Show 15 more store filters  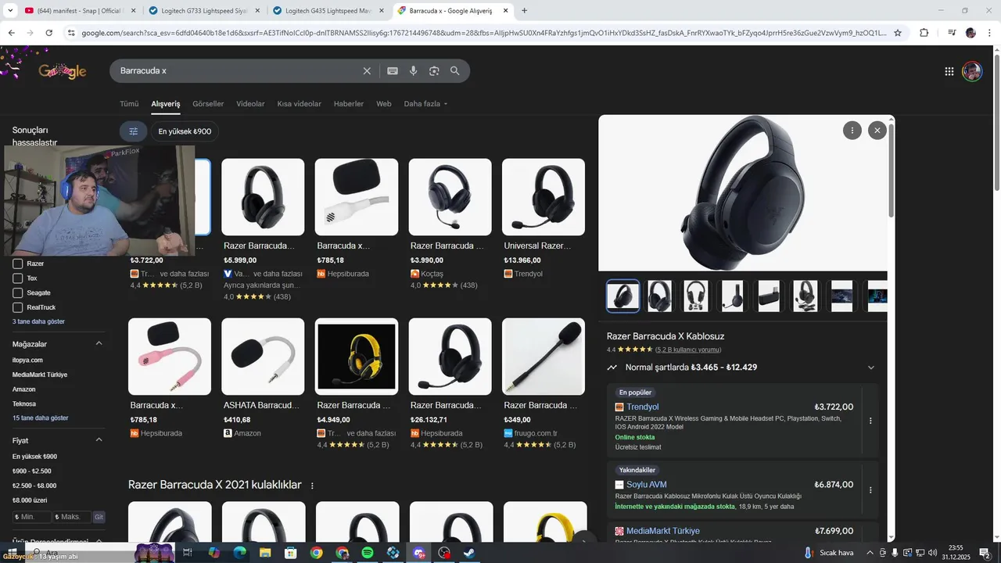pyautogui.click(x=40, y=418)
